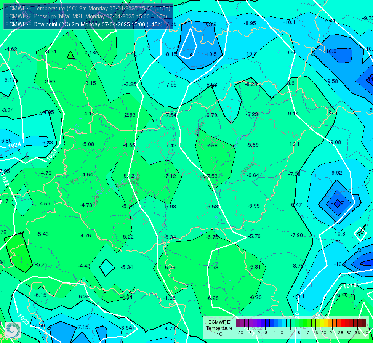Screen dimensions: 373x343
Task: Click the -8.78 value label
Action: [297, 266]
